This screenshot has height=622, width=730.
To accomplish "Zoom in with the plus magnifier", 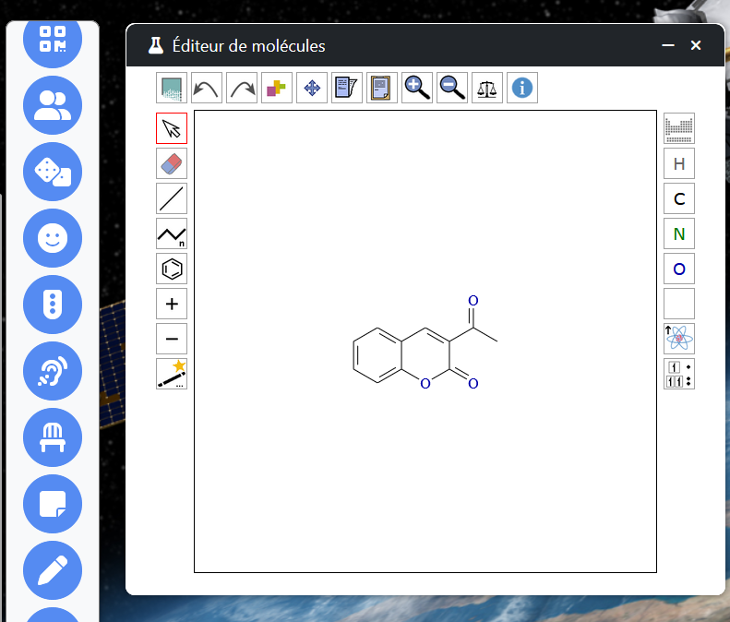I will tap(416, 88).
